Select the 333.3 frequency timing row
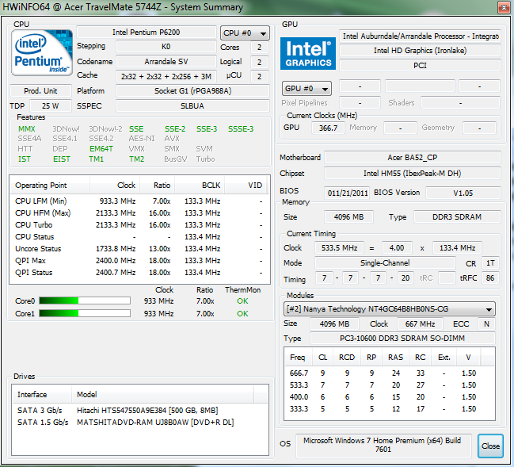Image resolution: width=514 pixels, height=467 pixels. coord(389,409)
